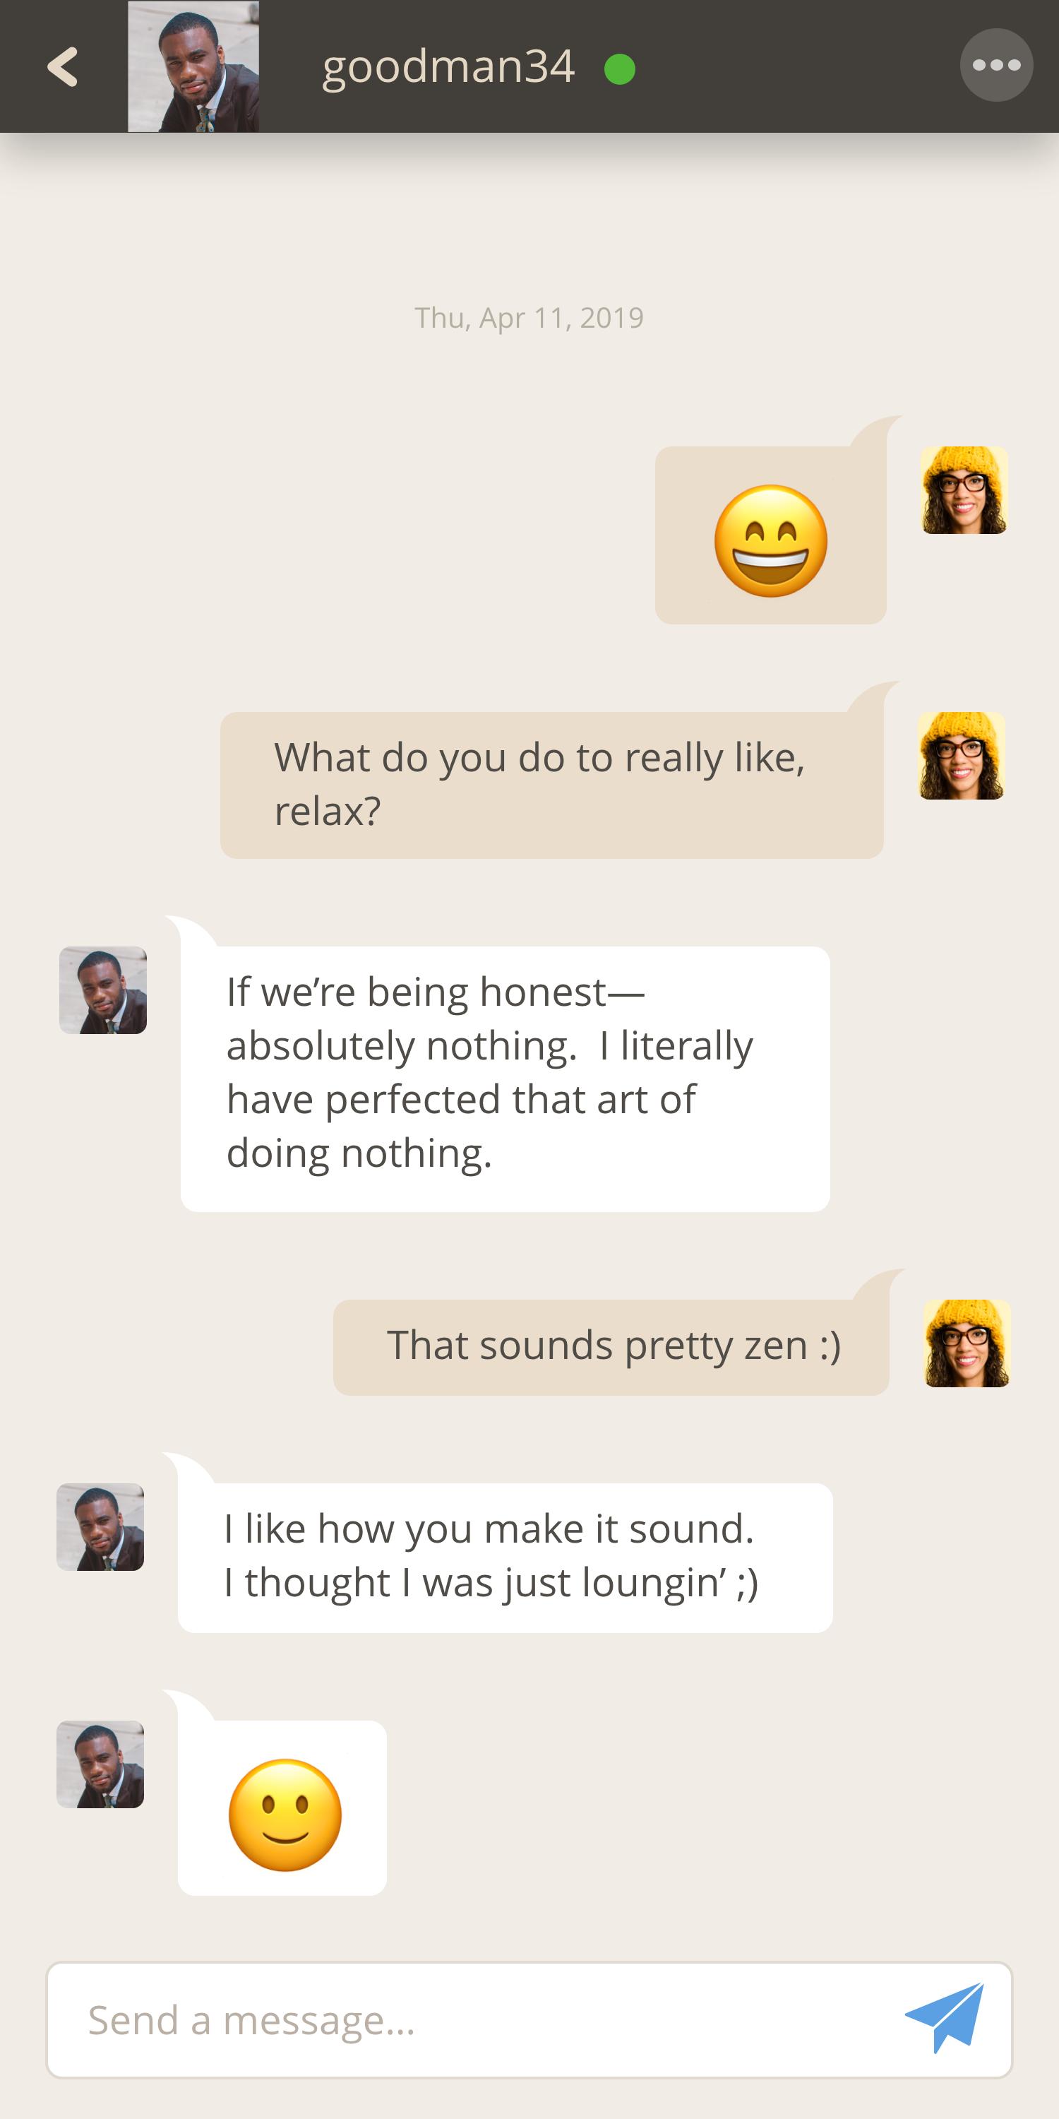
Task: Focus the Send a message field
Action: click(477, 2020)
